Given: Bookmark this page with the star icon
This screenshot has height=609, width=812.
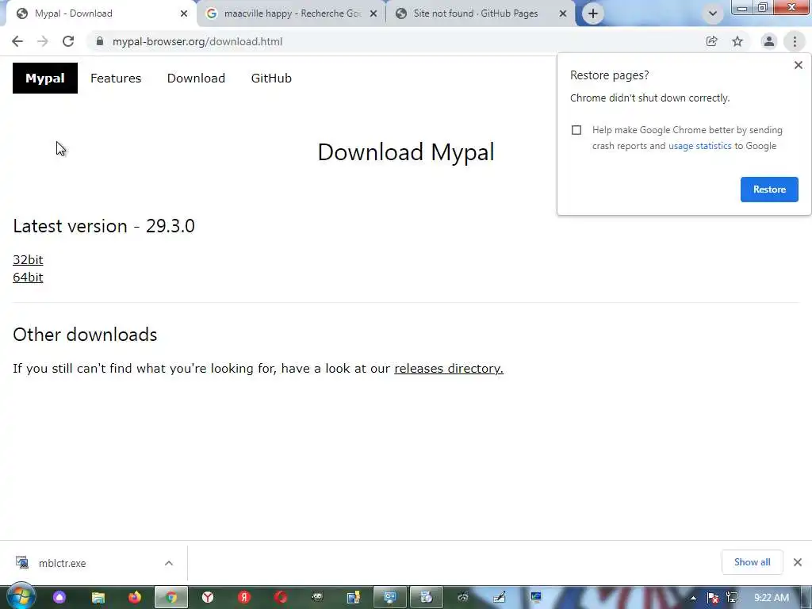Looking at the screenshot, I should pyautogui.click(x=737, y=41).
